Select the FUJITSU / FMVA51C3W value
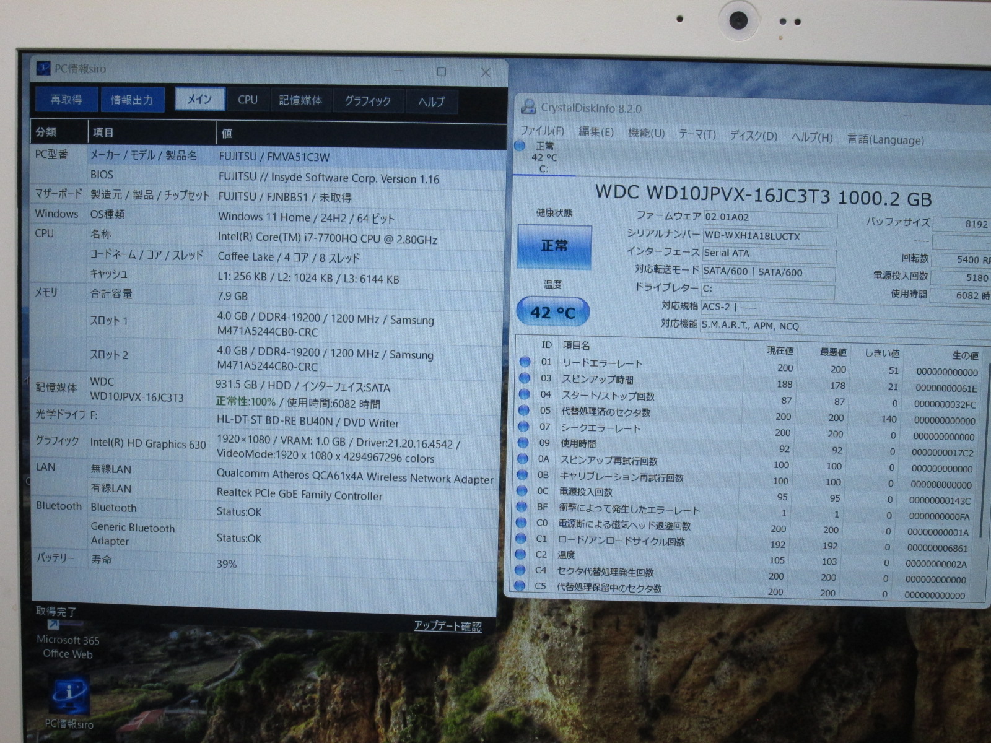Image resolution: width=991 pixels, height=743 pixels. point(274,157)
